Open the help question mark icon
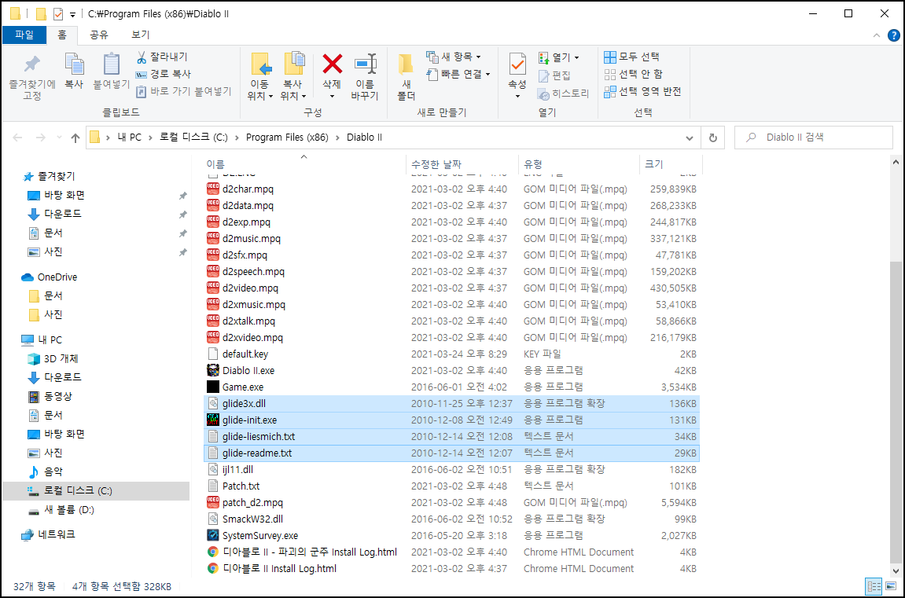 (893, 35)
